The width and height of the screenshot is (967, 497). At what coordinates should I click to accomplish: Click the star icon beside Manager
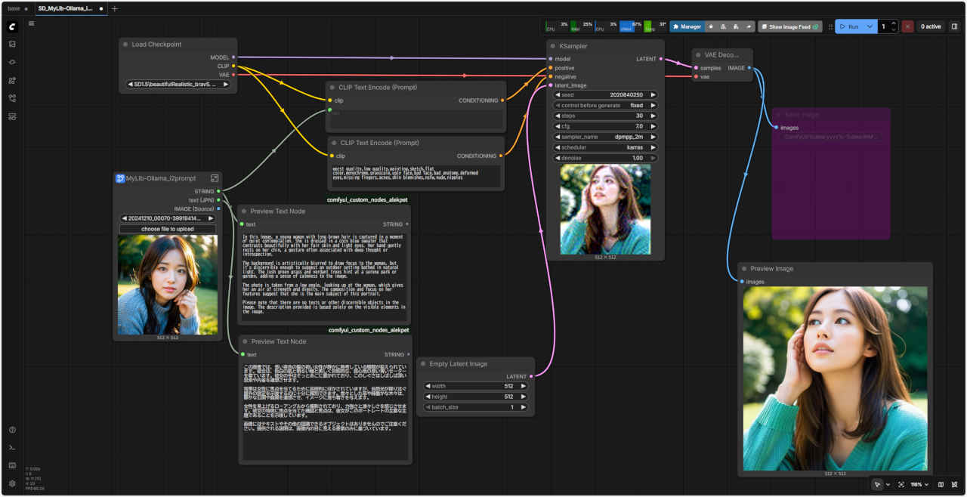coord(711,26)
